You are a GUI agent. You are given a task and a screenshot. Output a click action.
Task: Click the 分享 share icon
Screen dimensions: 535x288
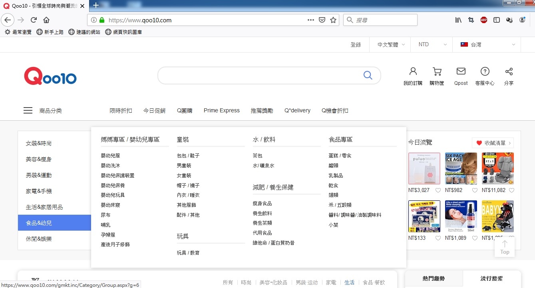click(509, 76)
